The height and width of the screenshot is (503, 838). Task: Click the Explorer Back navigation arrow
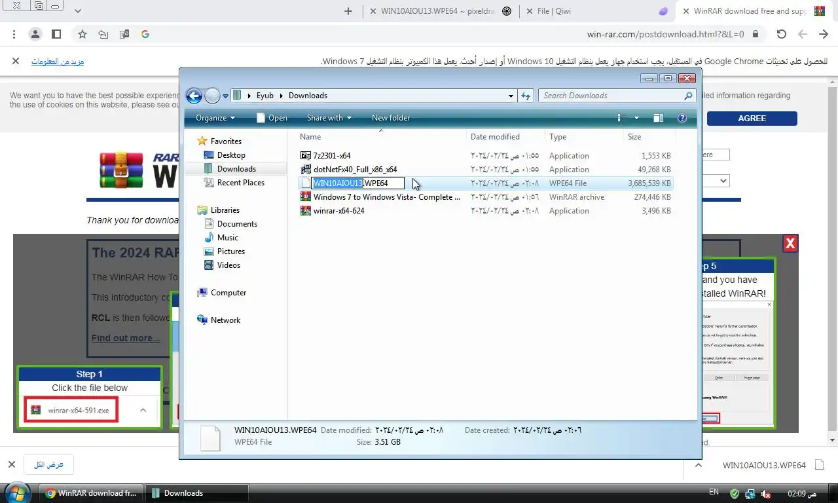pyautogui.click(x=194, y=96)
